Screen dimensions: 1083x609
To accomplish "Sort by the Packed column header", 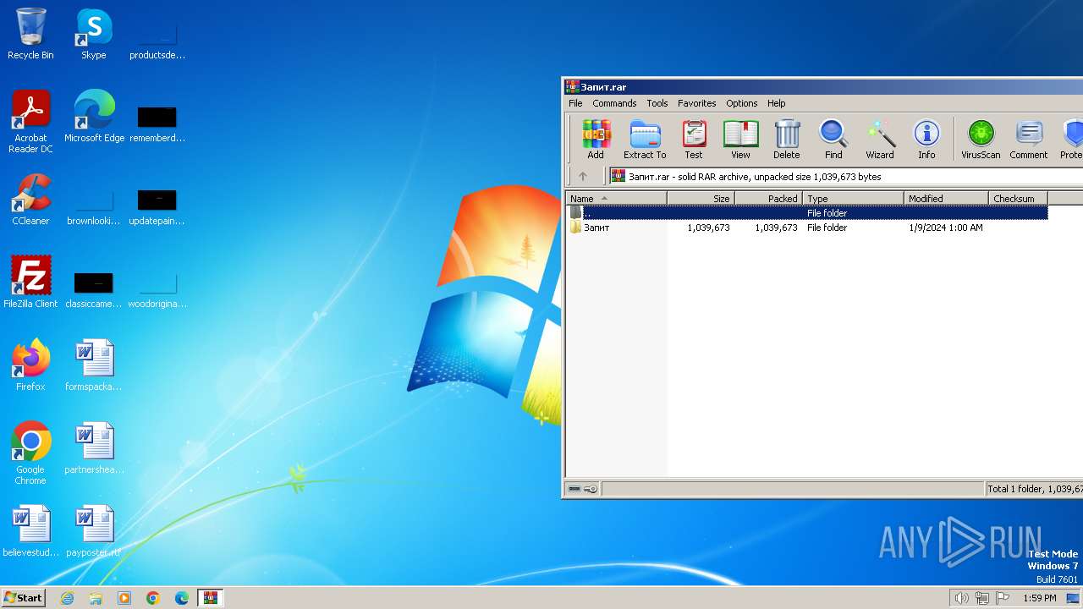I will coord(768,199).
